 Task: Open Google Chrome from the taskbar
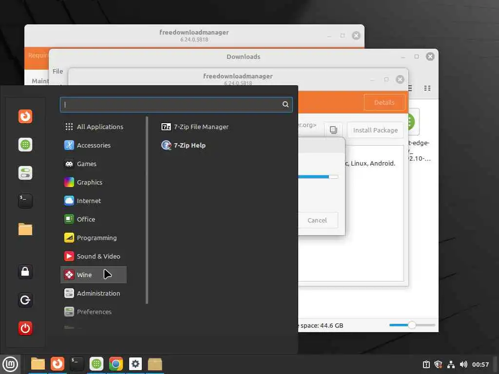pyautogui.click(x=116, y=364)
